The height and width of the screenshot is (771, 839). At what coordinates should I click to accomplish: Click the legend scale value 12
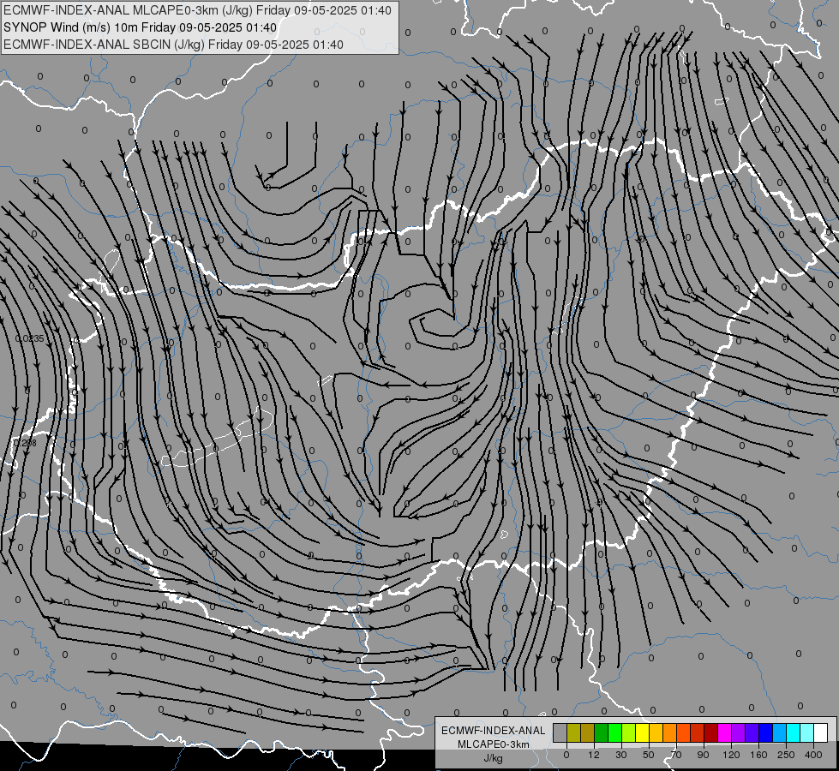(x=594, y=755)
